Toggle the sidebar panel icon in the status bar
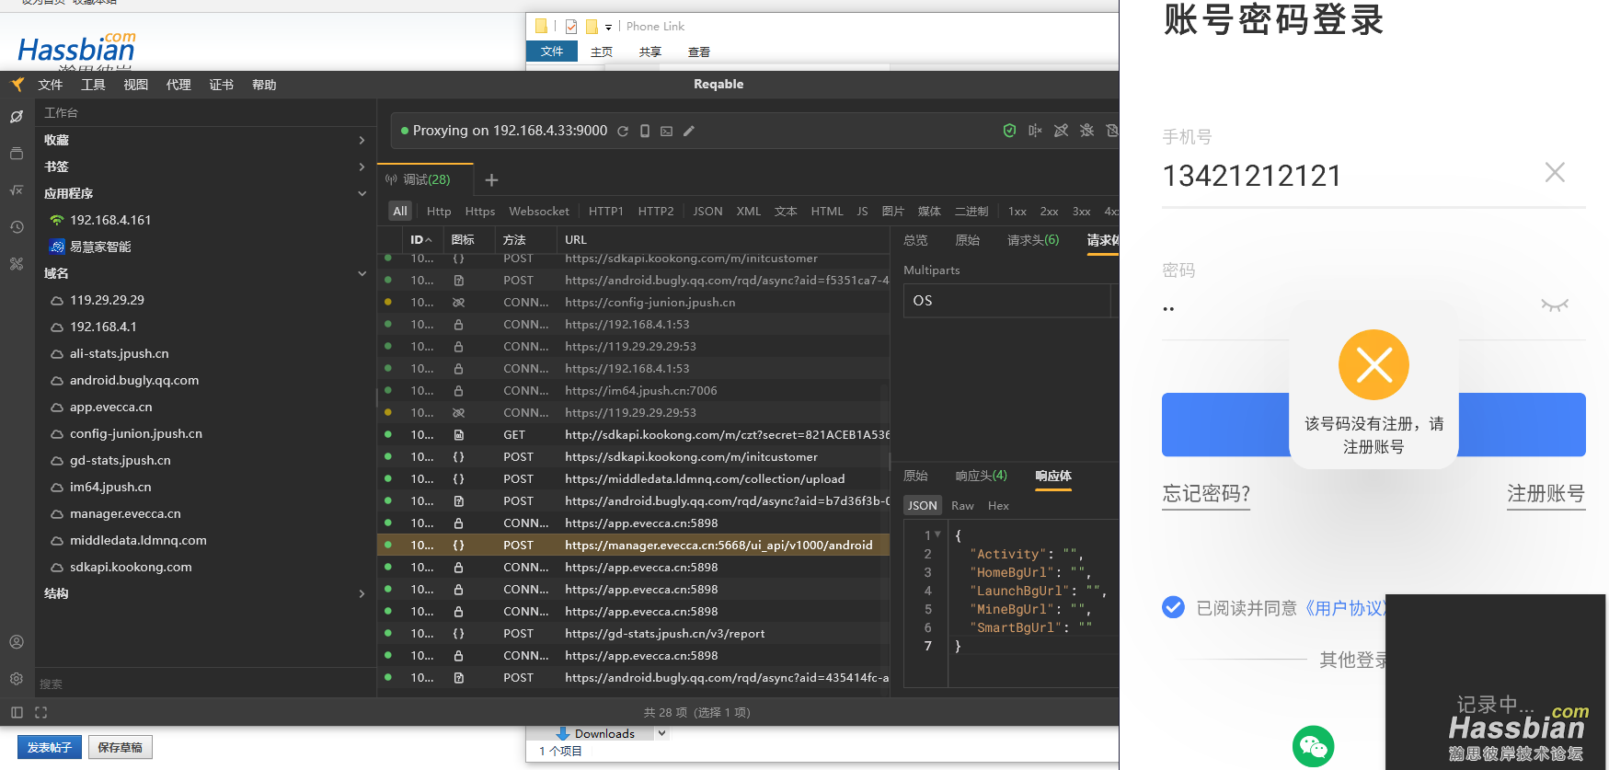The image size is (1609, 770). tap(17, 713)
